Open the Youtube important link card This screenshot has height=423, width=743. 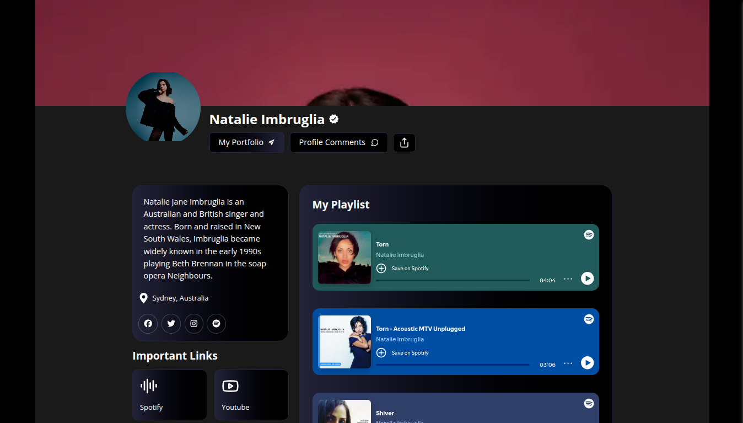click(251, 395)
